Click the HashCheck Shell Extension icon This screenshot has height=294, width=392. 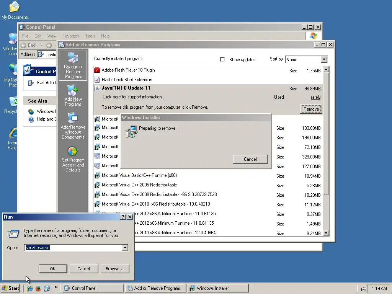coord(97,80)
